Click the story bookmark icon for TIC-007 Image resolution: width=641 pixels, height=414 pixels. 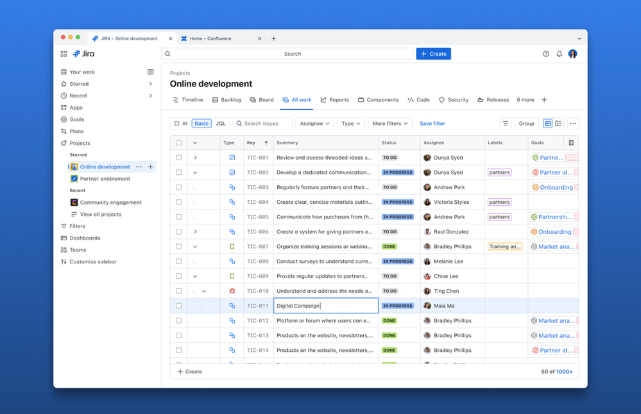[232, 247]
